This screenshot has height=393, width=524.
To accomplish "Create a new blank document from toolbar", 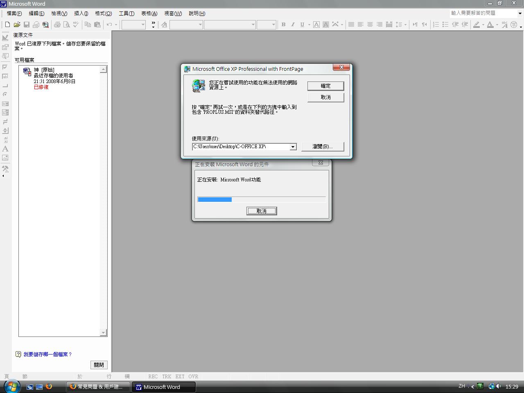I will tap(7, 25).
